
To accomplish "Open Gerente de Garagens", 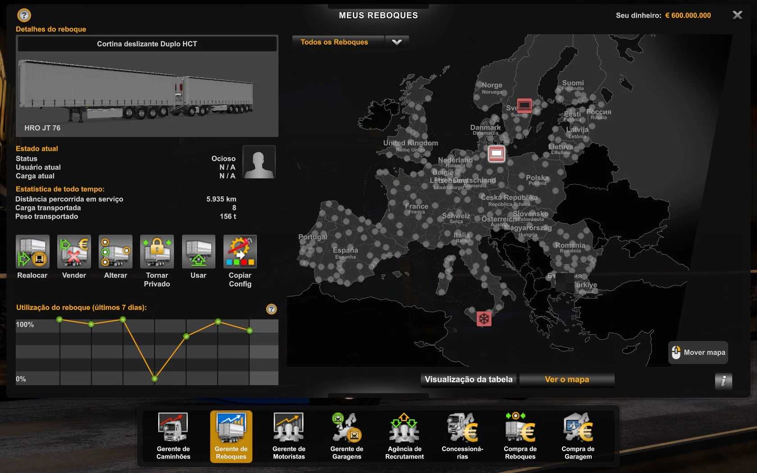I will pyautogui.click(x=347, y=436).
